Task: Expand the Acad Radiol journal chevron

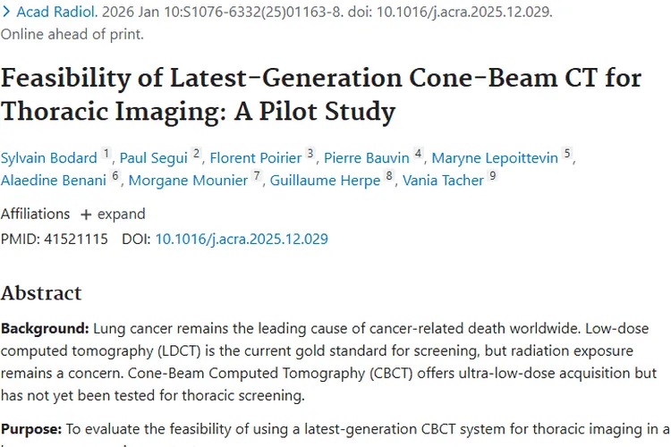Action: (x=7, y=13)
